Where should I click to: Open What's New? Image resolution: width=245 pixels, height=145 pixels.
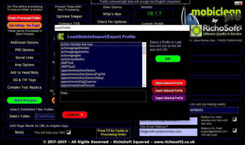tap(112, 14)
